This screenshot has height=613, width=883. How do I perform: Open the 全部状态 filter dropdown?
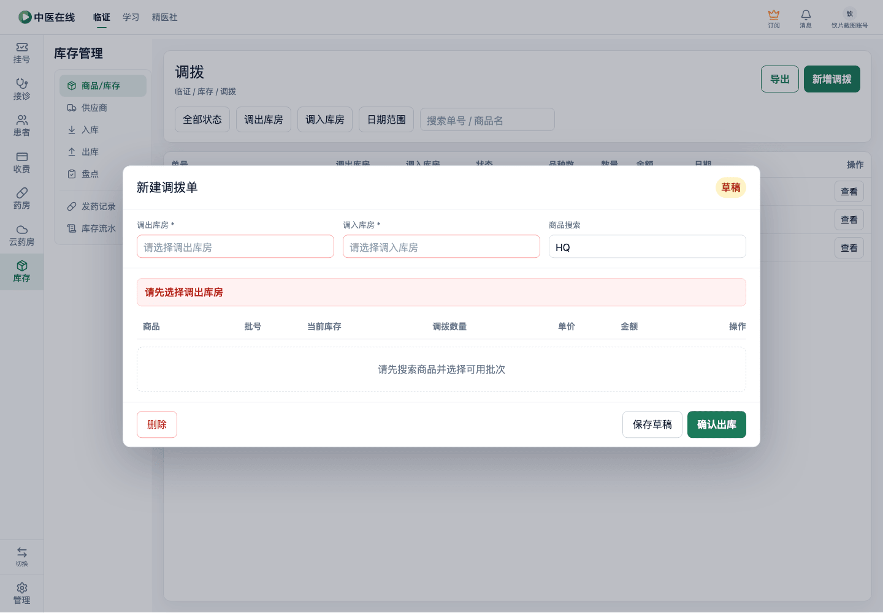point(202,119)
